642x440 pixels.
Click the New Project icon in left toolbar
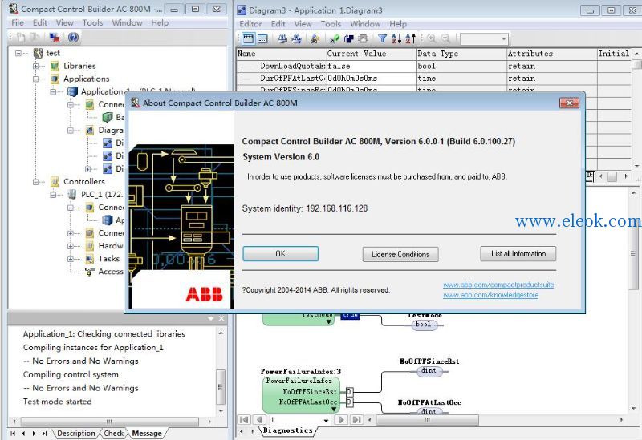pos(21,38)
